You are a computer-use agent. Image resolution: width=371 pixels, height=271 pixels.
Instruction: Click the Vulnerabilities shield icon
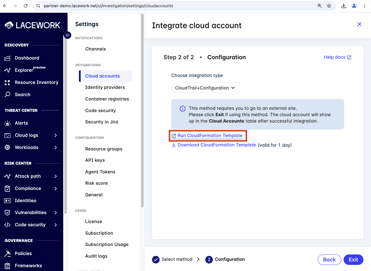[x=8, y=213]
